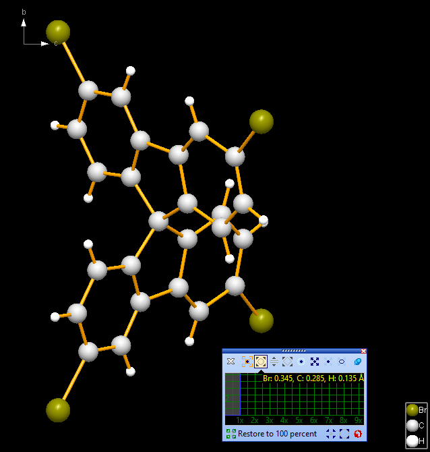Viewport: 430px width, 452px height.
Task: Click the small dot with corner brackets icon
Action: (328, 362)
